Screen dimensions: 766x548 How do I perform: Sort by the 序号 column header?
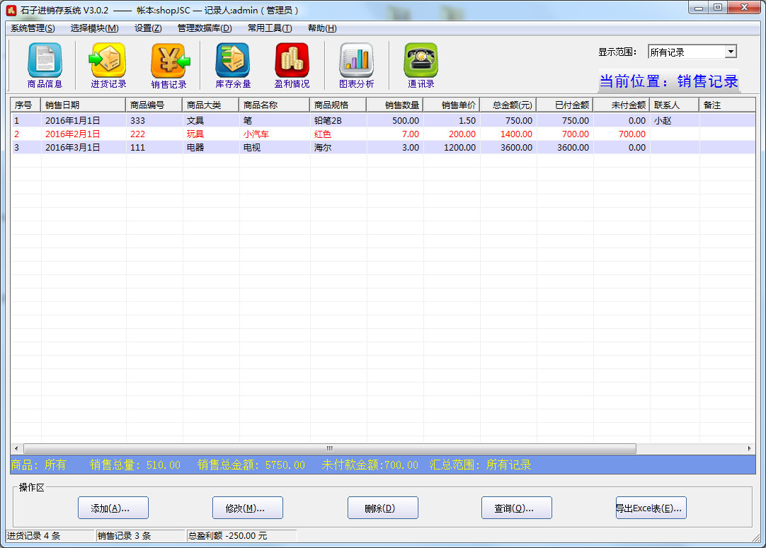pos(26,105)
